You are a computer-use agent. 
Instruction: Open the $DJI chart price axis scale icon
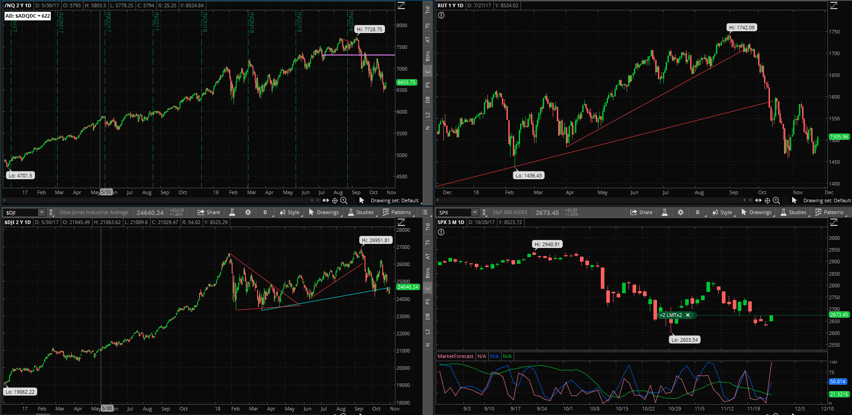click(x=401, y=222)
